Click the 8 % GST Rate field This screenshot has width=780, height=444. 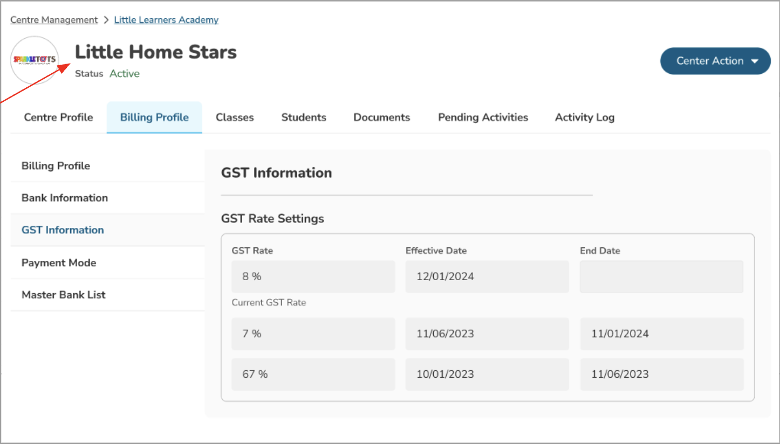(x=313, y=276)
